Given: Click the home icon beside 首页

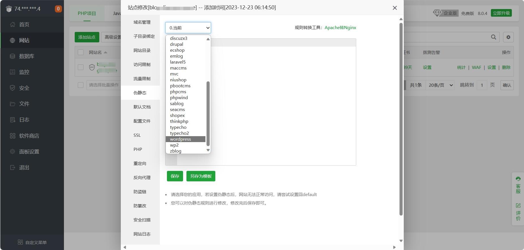Looking at the screenshot, I should (12, 24).
